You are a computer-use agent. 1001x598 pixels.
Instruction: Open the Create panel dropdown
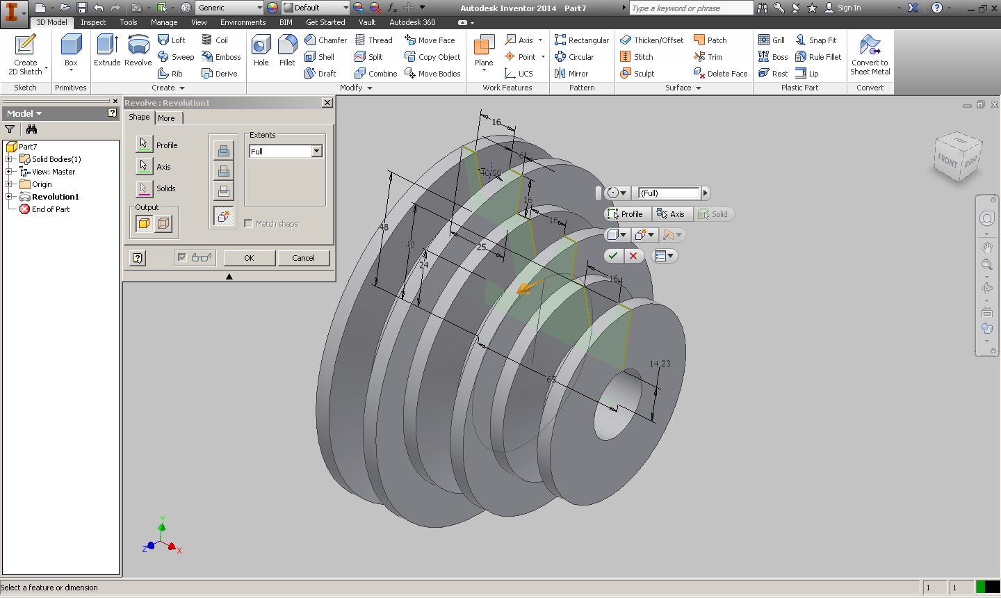pos(168,88)
